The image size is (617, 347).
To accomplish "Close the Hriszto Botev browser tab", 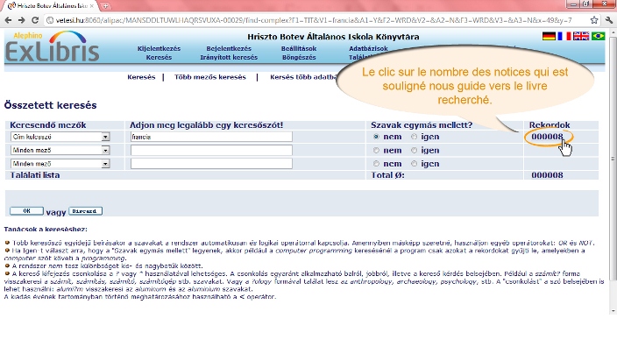I will point(92,6).
